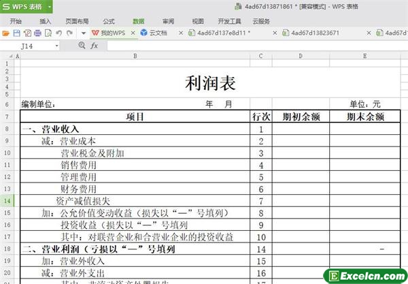Click the fx insert function icon

pos(95,46)
